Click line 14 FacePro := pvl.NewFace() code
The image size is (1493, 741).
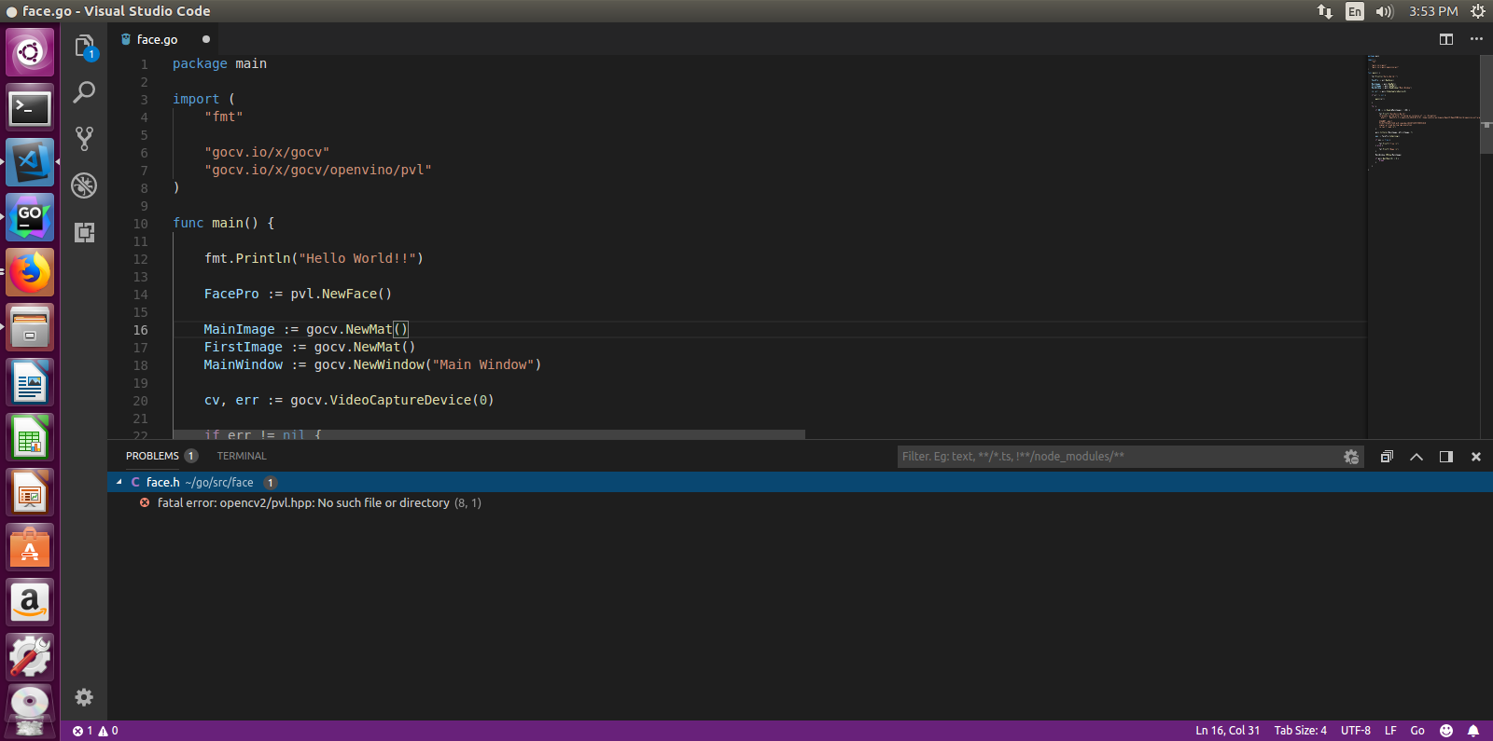click(x=298, y=294)
